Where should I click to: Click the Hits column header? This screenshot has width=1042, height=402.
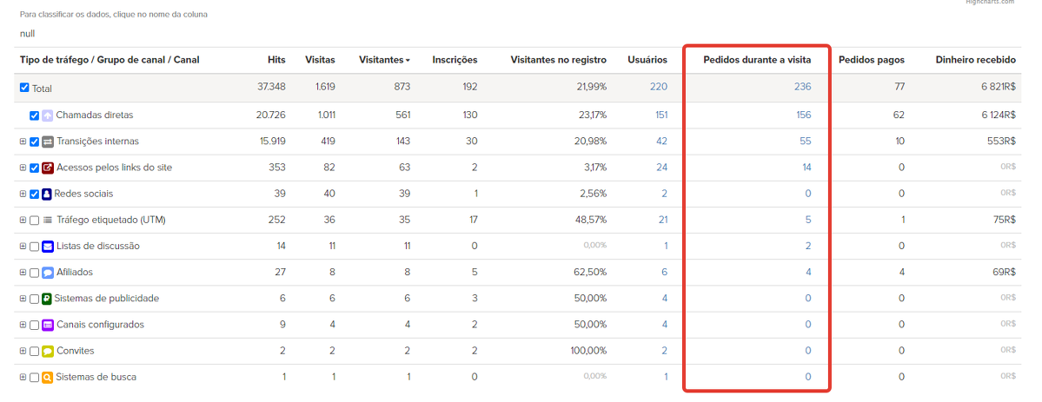(276, 60)
